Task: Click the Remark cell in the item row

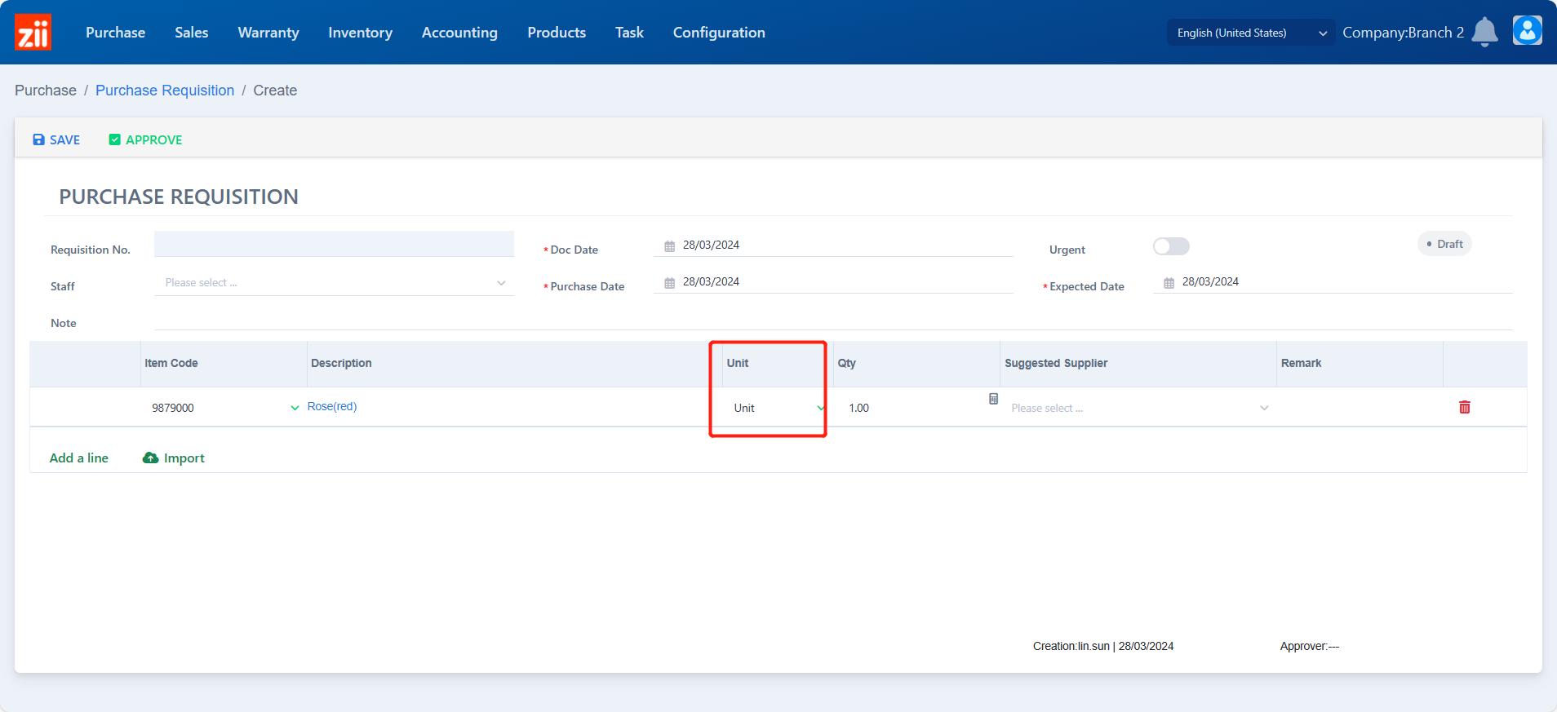Action: [1360, 407]
